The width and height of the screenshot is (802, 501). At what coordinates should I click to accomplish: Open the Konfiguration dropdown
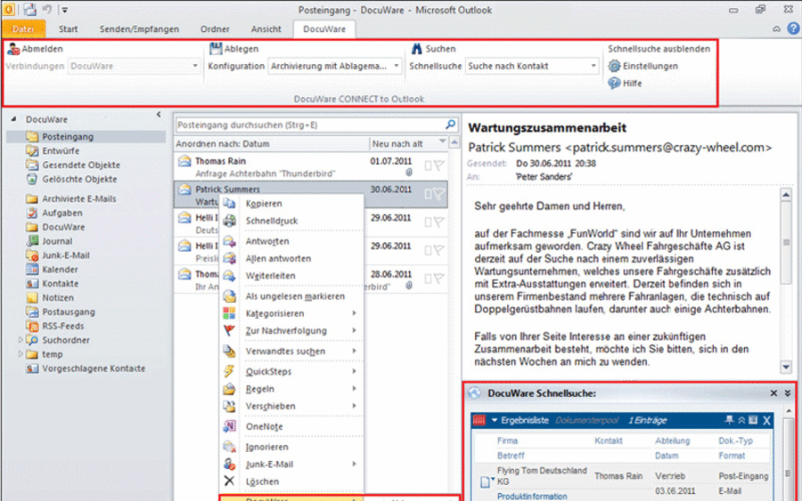[x=396, y=66]
